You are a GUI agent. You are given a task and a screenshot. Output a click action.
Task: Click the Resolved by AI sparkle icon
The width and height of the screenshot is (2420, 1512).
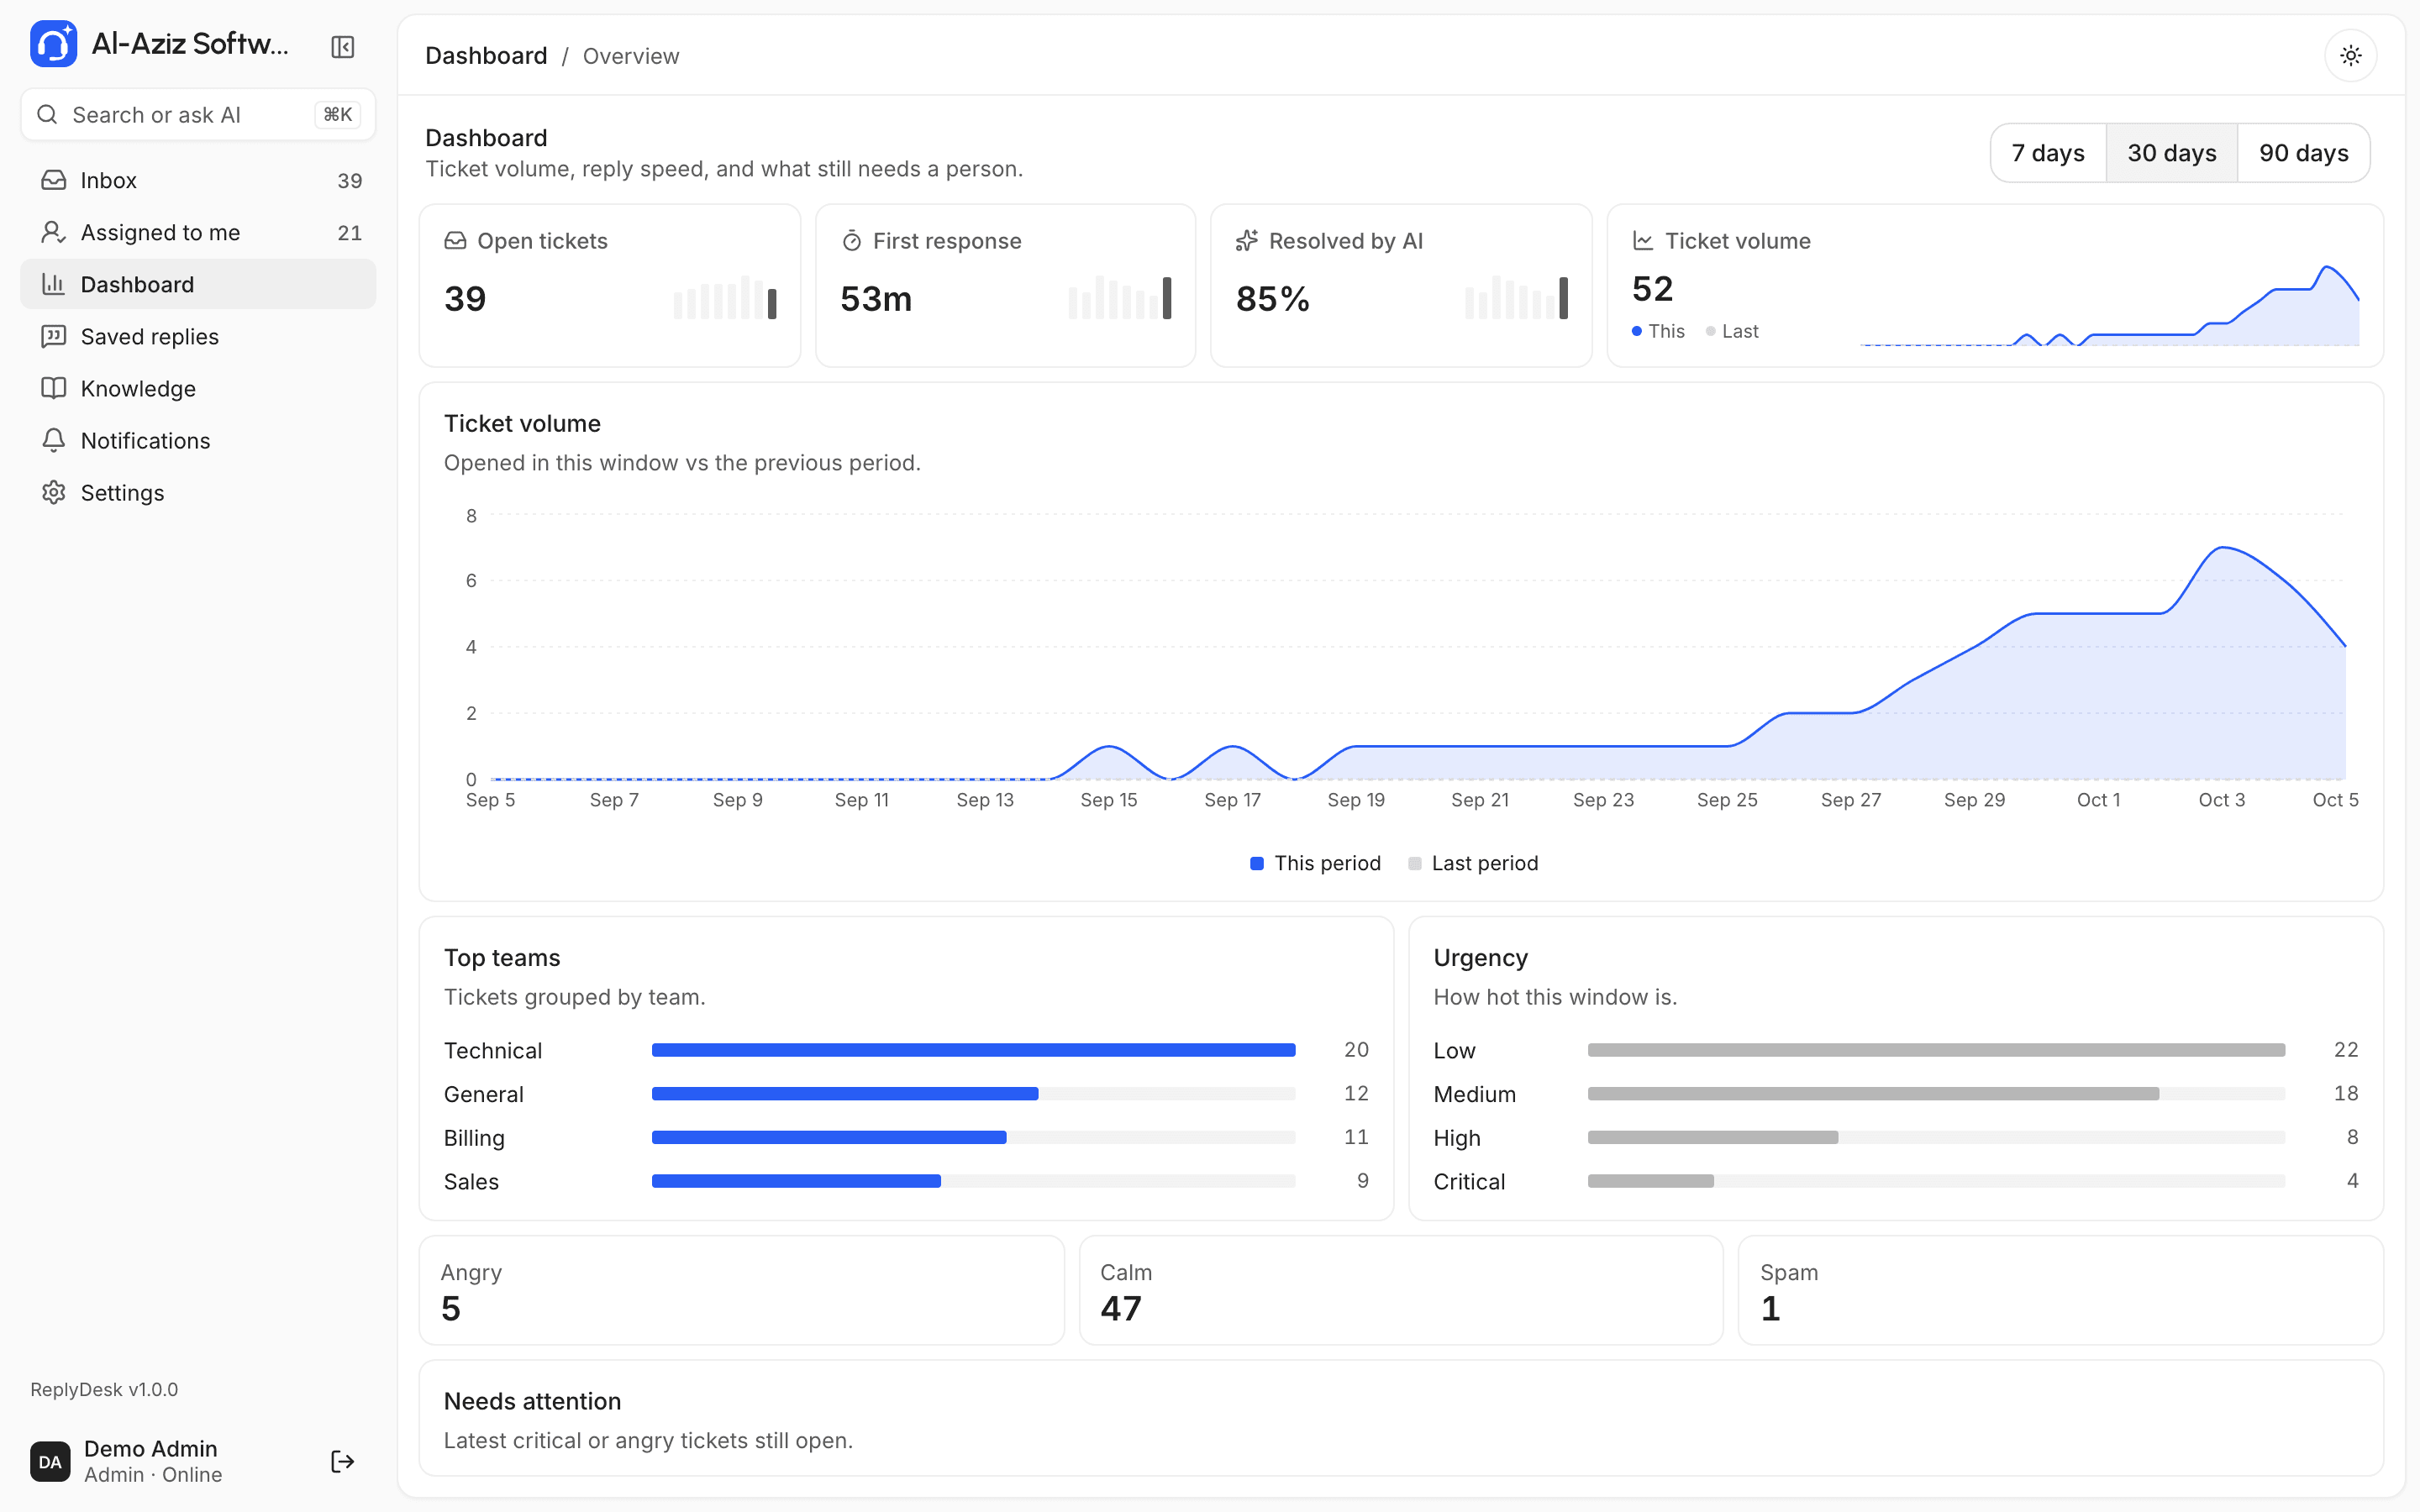pyautogui.click(x=1246, y=241)
